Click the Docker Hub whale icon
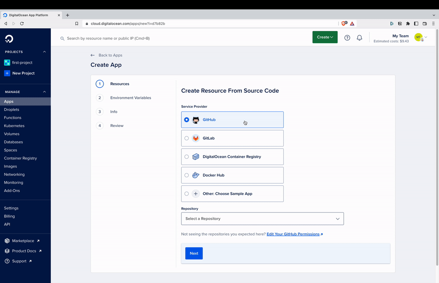Viewport: 439px width, 283px height. point(195,175)
